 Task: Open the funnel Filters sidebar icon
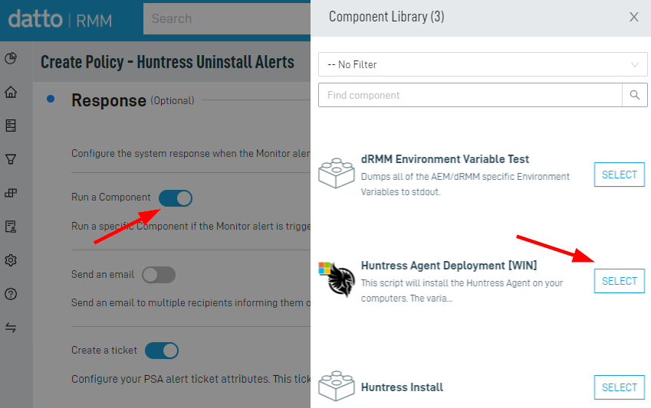(x=11, y=159)
